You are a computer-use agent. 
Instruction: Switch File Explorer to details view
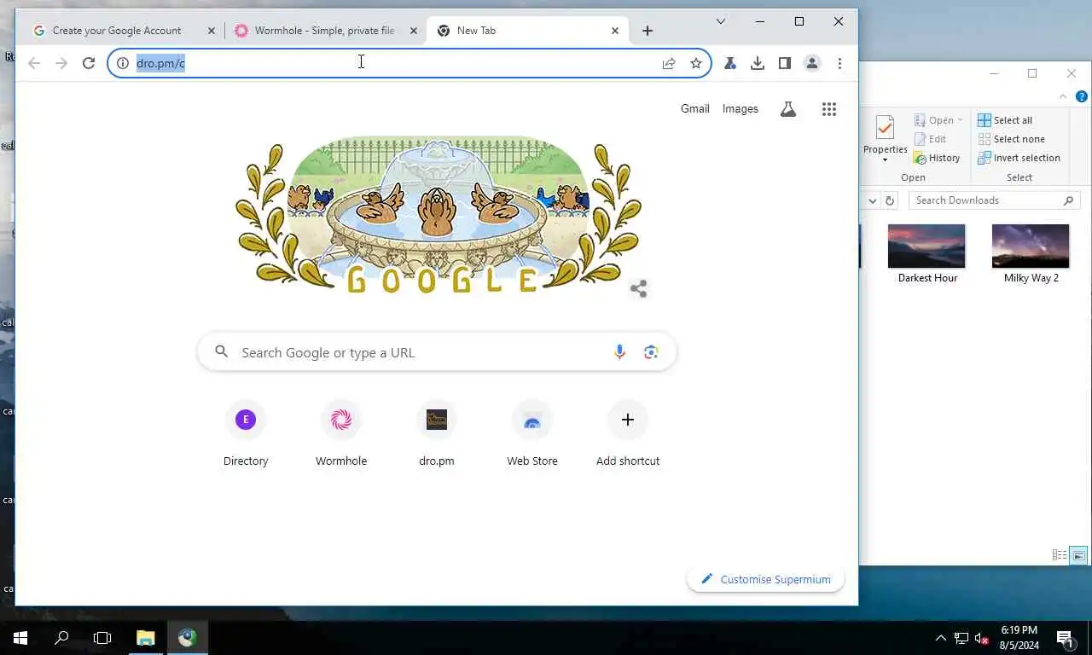pos(1060,555)
